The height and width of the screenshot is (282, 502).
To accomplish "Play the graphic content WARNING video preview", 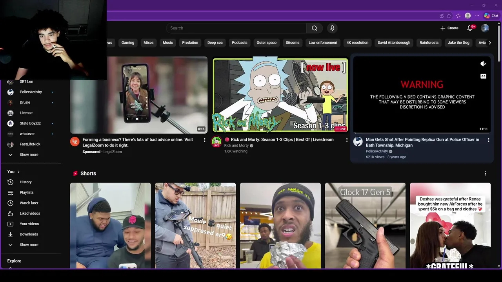I will [422, 95].
